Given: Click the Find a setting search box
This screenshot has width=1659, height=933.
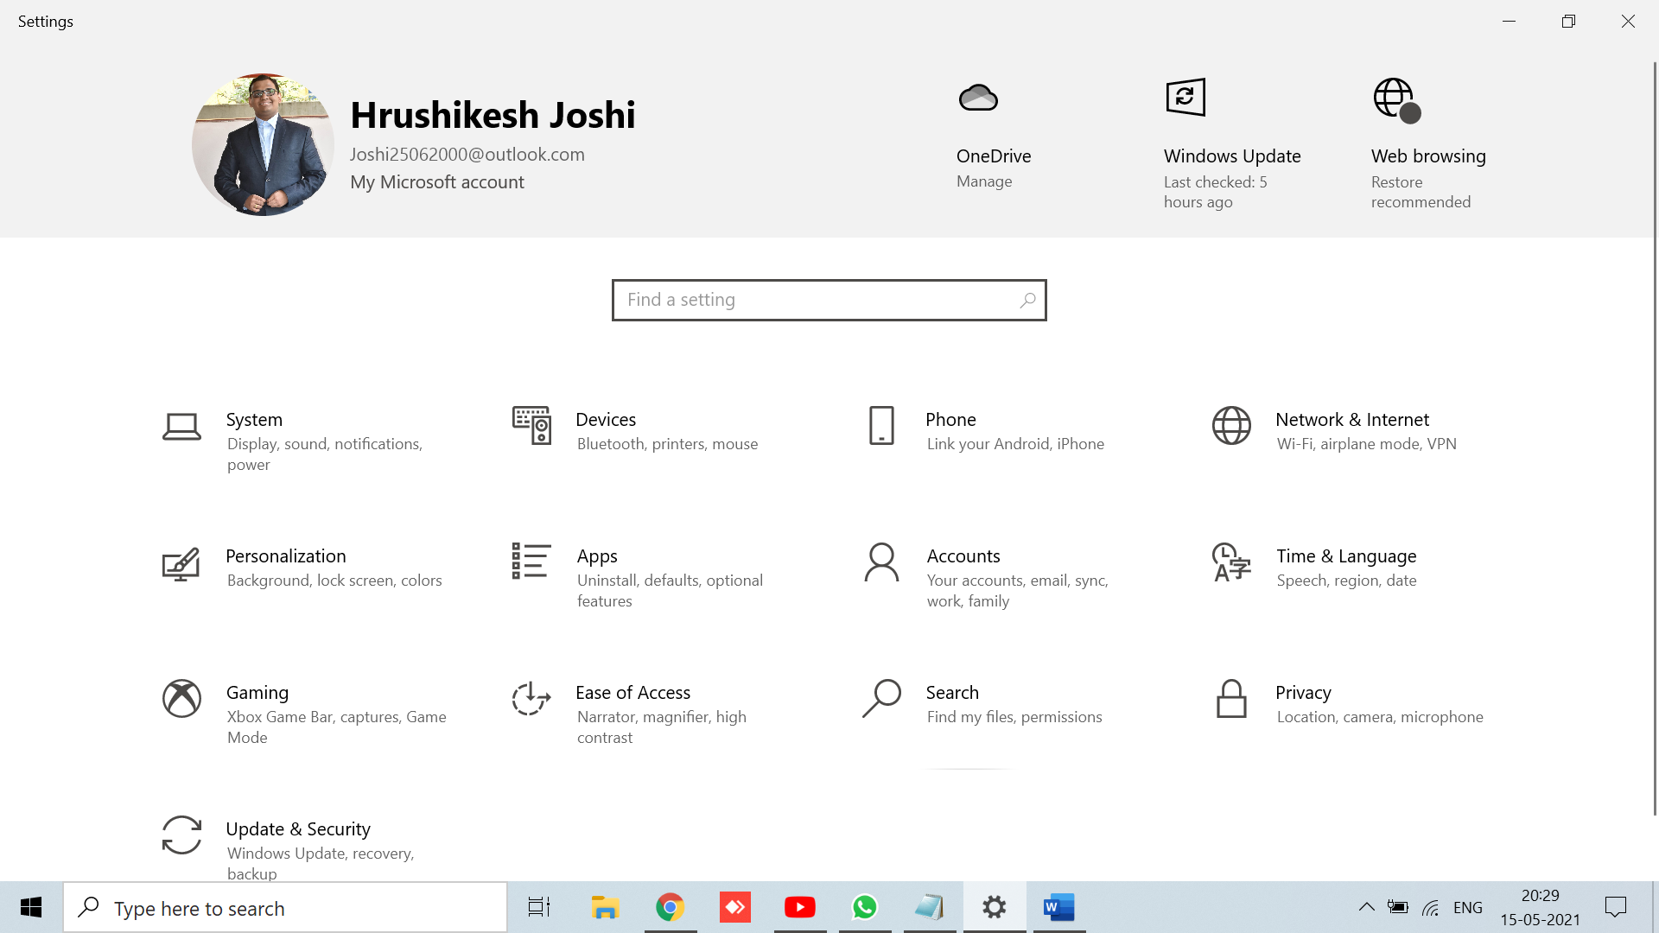Looking at the screenshot, I should [x=828, y=300].
